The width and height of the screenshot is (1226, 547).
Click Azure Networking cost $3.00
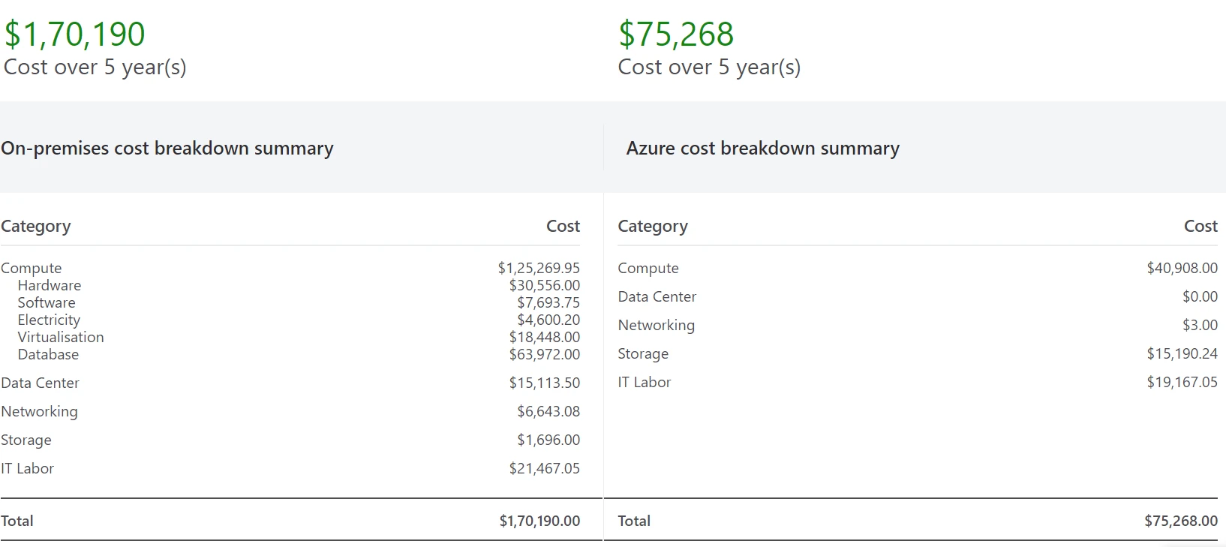tap(1200, 325)
